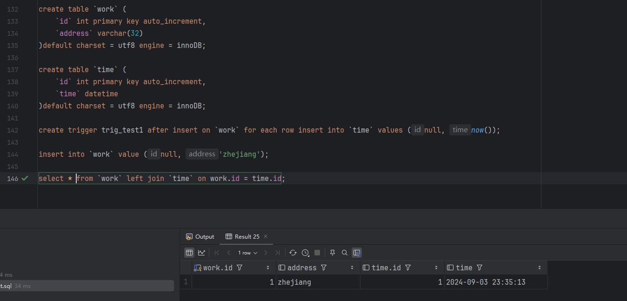Reload the result data
Screen dimensions: 627x301
(293, 253)
